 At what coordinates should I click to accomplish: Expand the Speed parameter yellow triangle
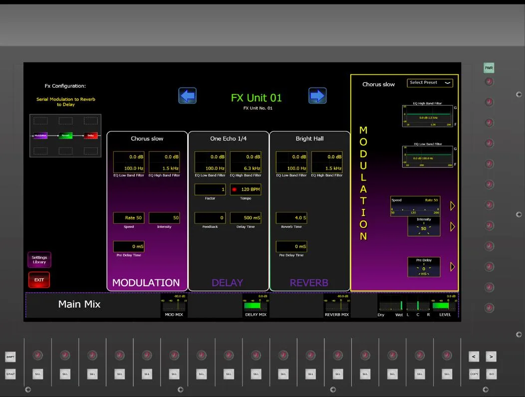tap(452, 206)
